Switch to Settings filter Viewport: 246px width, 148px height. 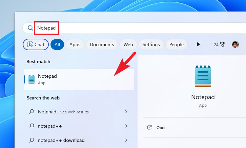[151, 44]
